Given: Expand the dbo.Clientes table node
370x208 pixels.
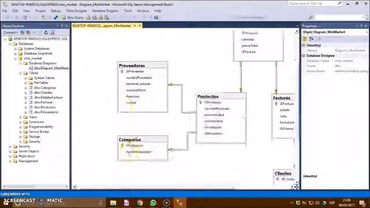Looking at the screenshot, I should 25,92.
